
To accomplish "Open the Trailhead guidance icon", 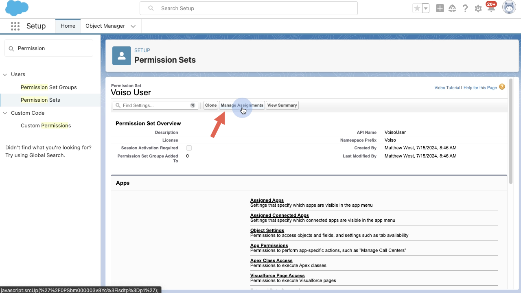I will click(452, 8).
